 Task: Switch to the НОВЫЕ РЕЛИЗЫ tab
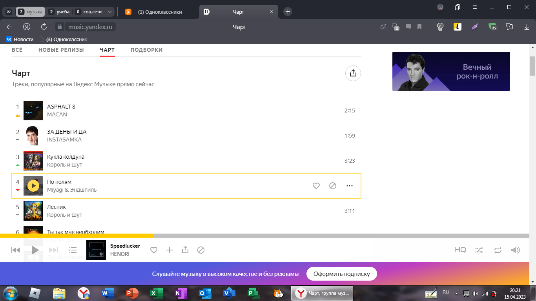point(61,50)
